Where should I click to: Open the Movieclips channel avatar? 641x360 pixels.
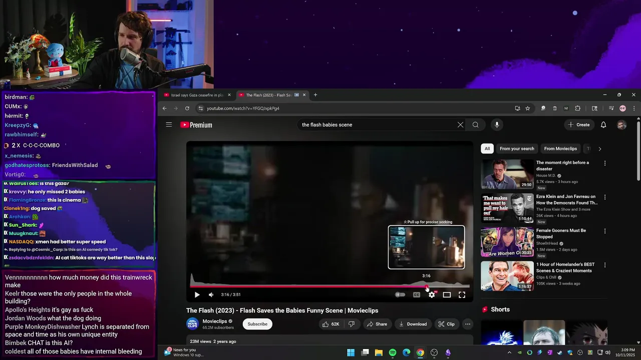point(192,324)
